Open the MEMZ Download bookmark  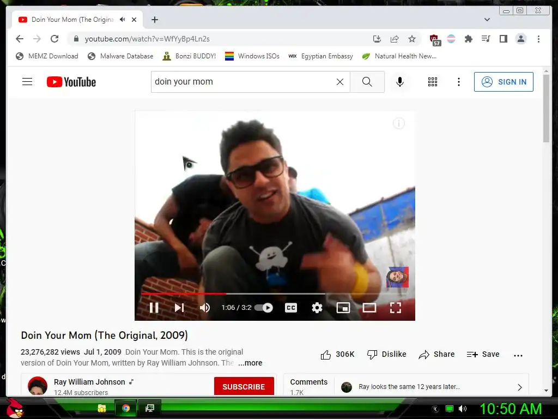tap(47, 56)
